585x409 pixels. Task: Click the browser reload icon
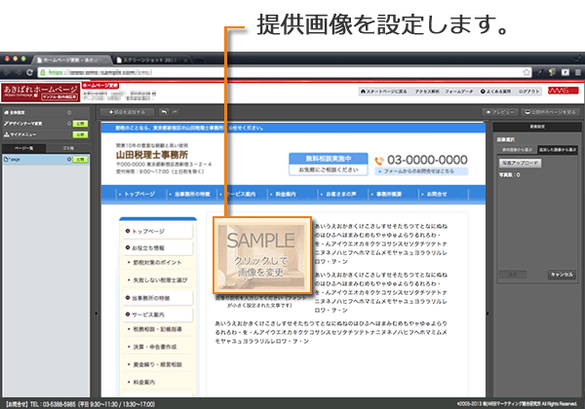[34, 72]
